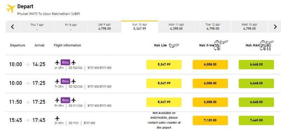Click the Nok MAX 25kg luggage icon
The height and width of the screenshot is (136, 281).
pyautogui.click(x=263, y=46)
